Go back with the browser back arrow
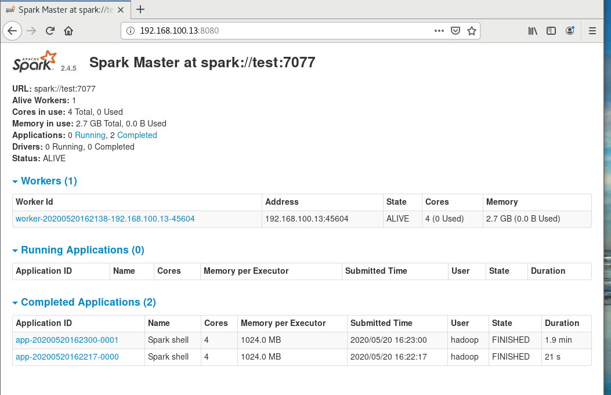 tap(12, 31)
